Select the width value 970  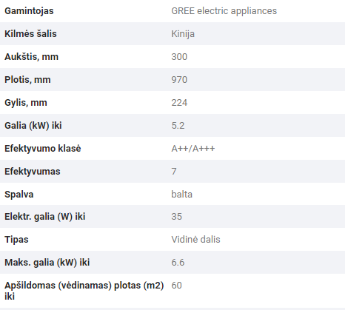[x=179, y=80]
